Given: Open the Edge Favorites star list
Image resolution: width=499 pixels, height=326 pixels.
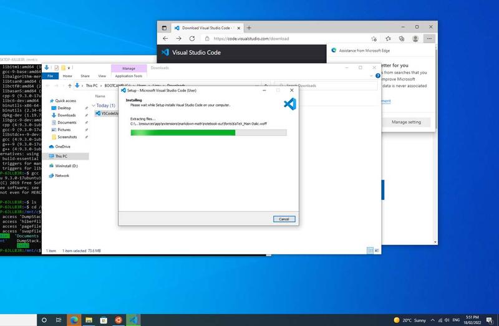Looking at the screenshot, I should pyautogui.click(x=388, y=39).
